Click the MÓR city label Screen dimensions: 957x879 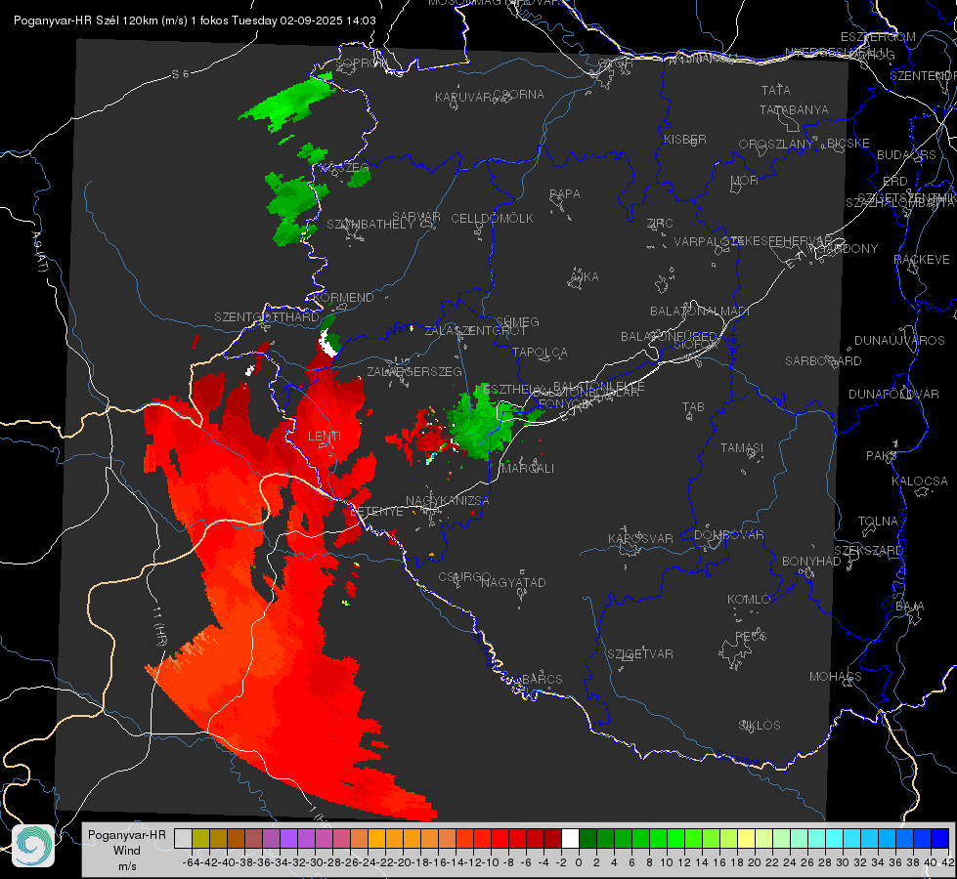pos(744,180)
